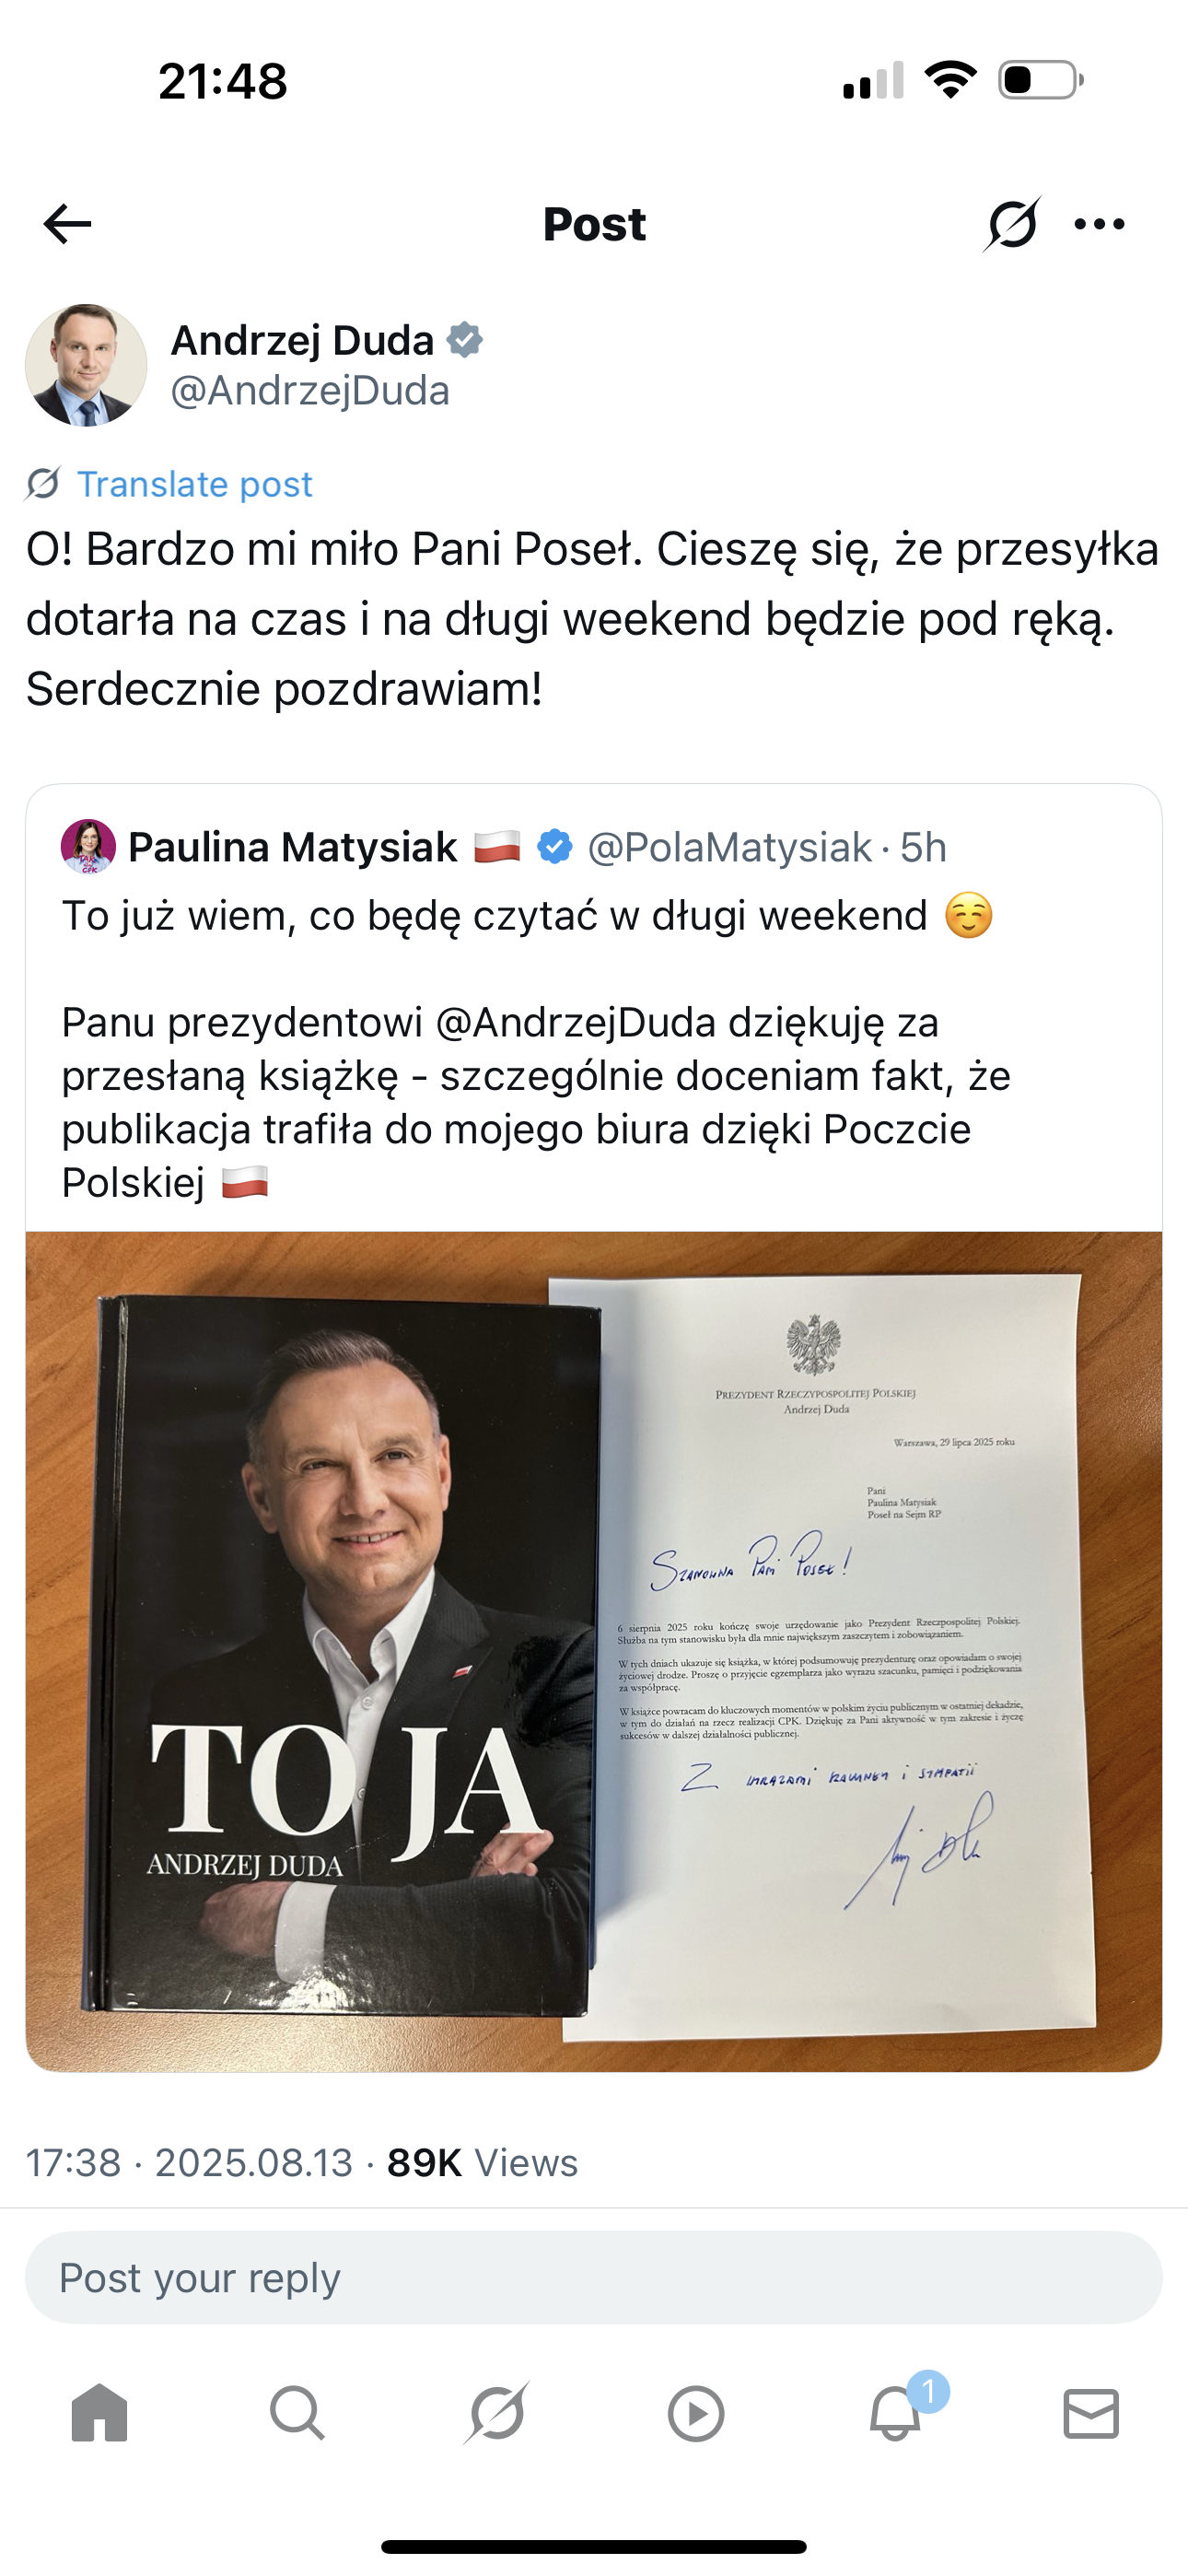Tap the Andrzej Duda display name
This screenshot has width=1188, height=2576.
[x=302, y=340]
